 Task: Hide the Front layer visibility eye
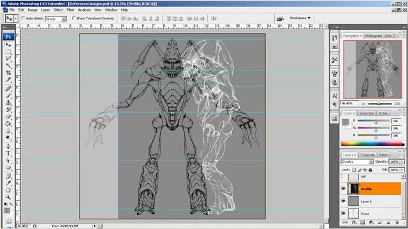coord(344,214)
